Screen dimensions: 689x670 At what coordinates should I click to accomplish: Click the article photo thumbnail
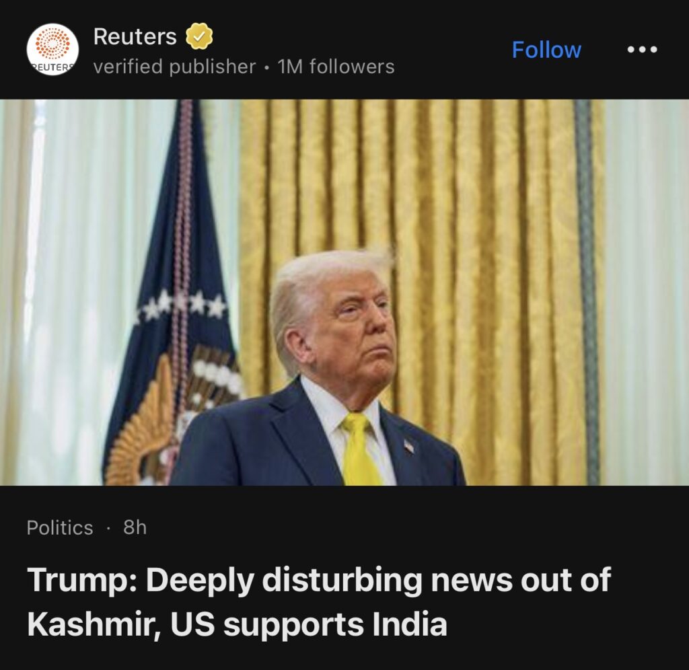coord(344,292)
